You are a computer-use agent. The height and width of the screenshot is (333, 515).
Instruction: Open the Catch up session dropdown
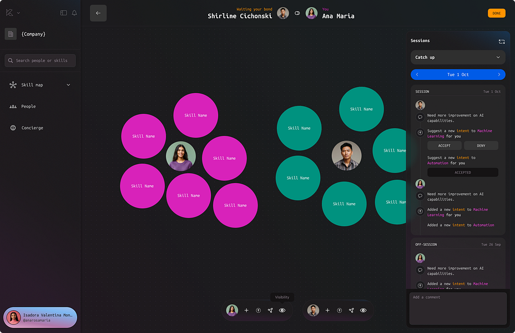tap(458, 57)
